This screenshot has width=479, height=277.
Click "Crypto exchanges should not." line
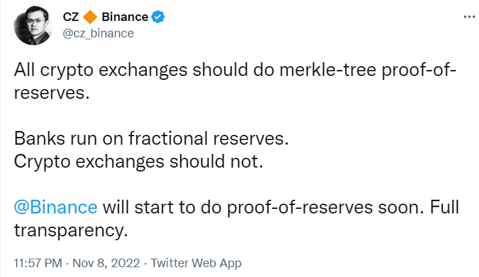138,162
